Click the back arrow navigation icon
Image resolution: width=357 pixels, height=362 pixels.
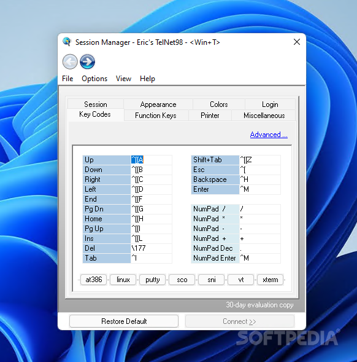(x=70, y=61)
